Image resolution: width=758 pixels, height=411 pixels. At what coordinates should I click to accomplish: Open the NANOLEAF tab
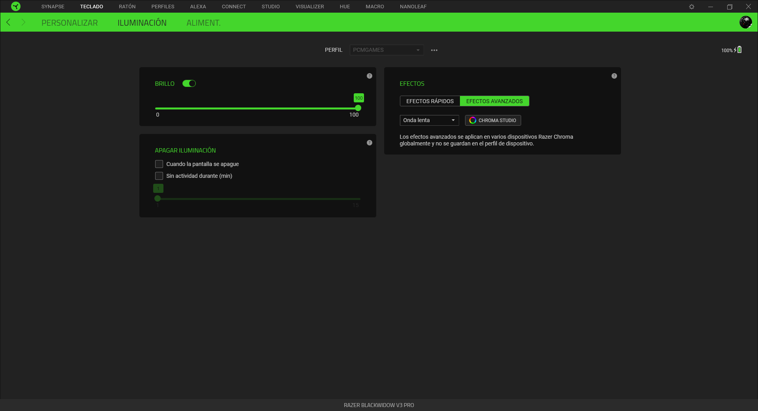coord(413,7)
